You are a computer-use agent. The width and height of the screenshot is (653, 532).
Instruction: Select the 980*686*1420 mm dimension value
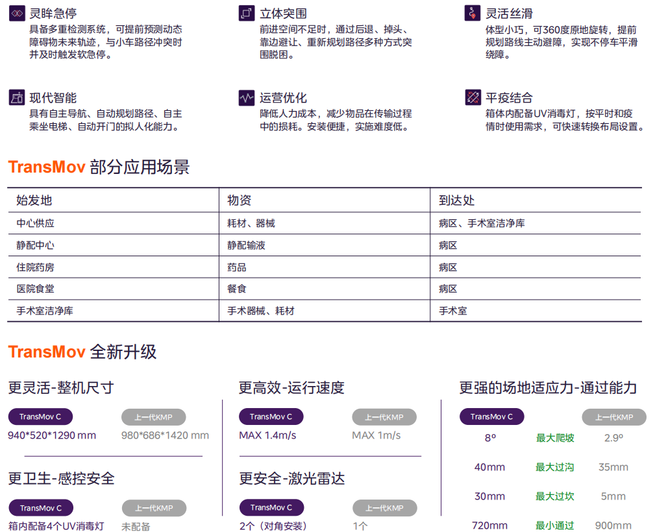[165, 435]
